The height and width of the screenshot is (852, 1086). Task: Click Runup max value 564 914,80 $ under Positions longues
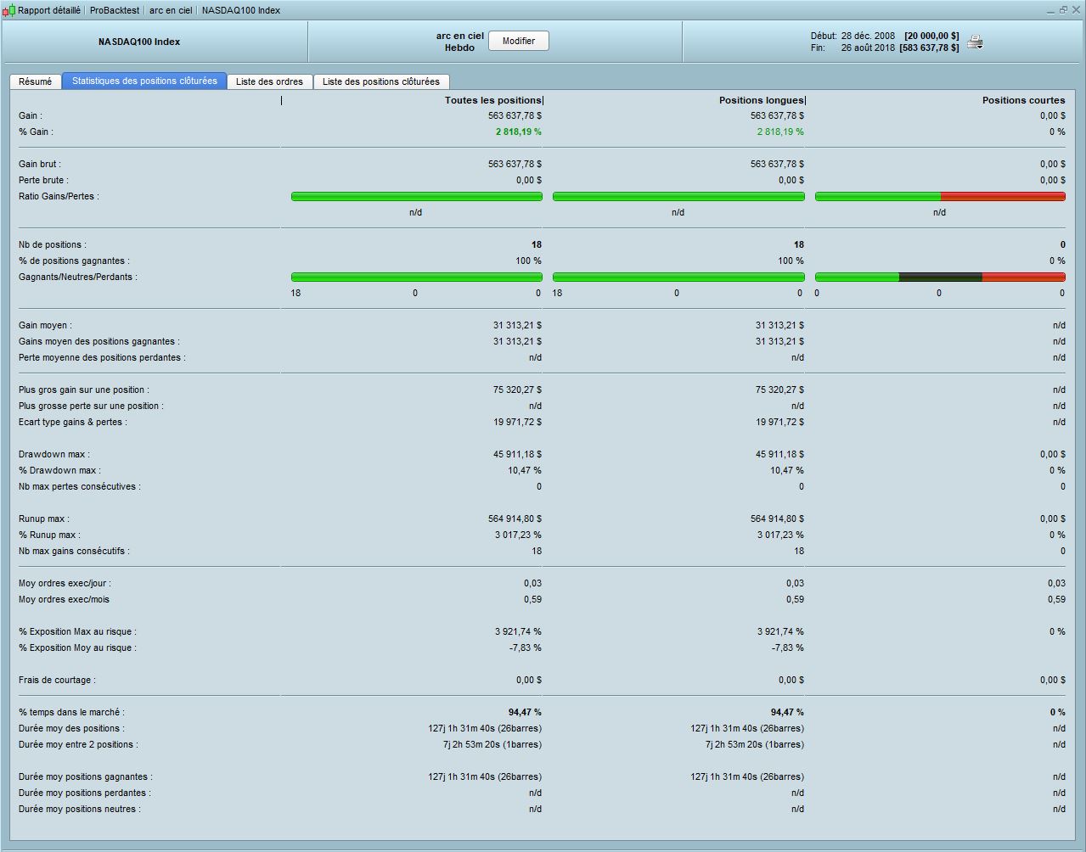pos(777,518)
